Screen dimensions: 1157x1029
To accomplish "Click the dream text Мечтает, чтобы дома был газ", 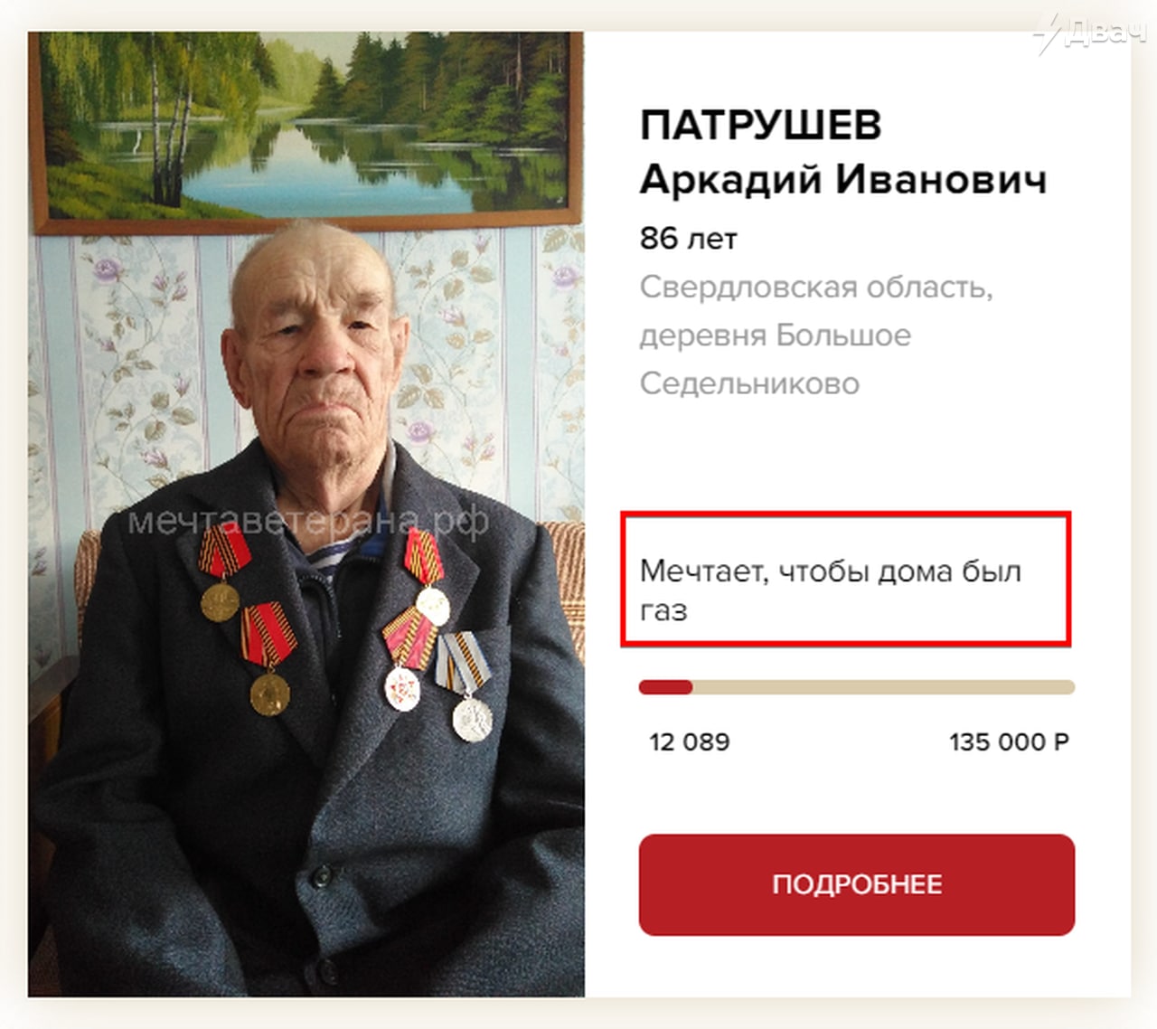I will point(830,590).
